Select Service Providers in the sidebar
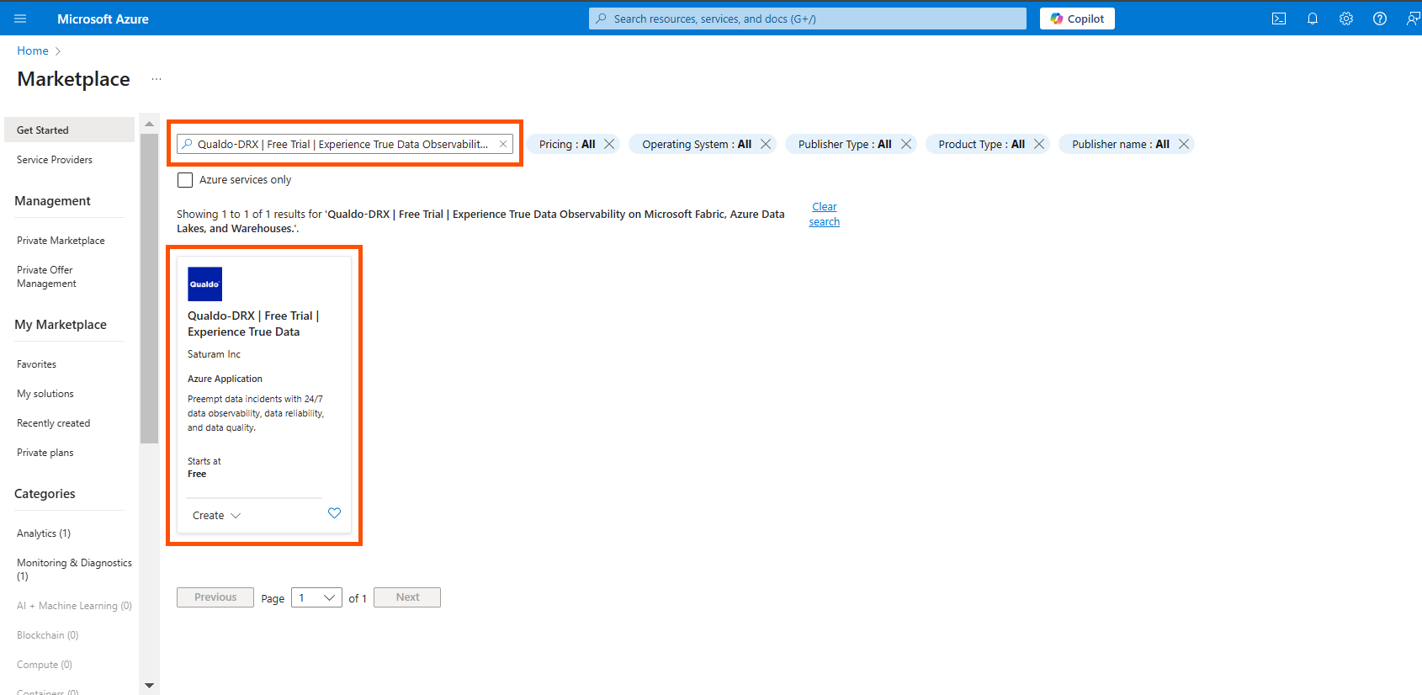 pyautogui.click(x=55, y=160)
